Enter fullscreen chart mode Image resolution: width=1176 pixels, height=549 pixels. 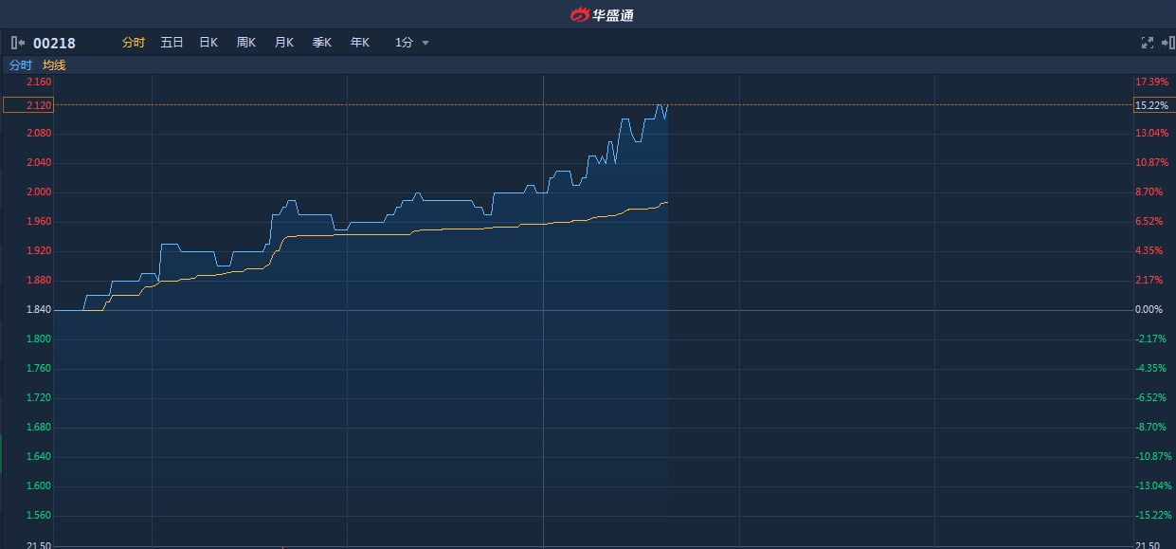pyautogui.click(x=1147, y=43)
